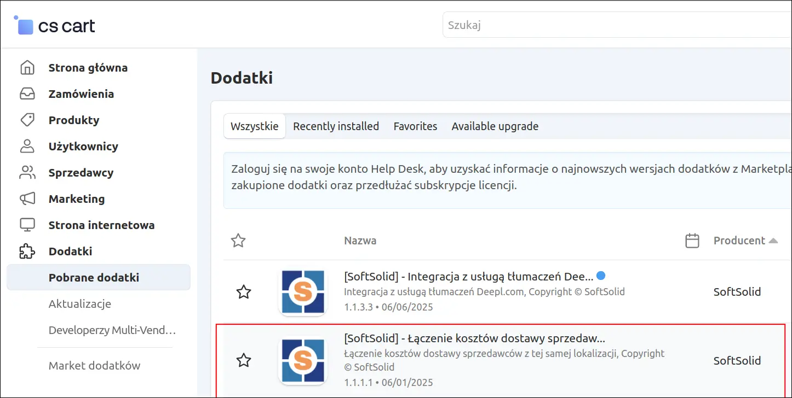Switch to Available upgrade tab
Screen dimensions: 792x398
tap(495, 126)
